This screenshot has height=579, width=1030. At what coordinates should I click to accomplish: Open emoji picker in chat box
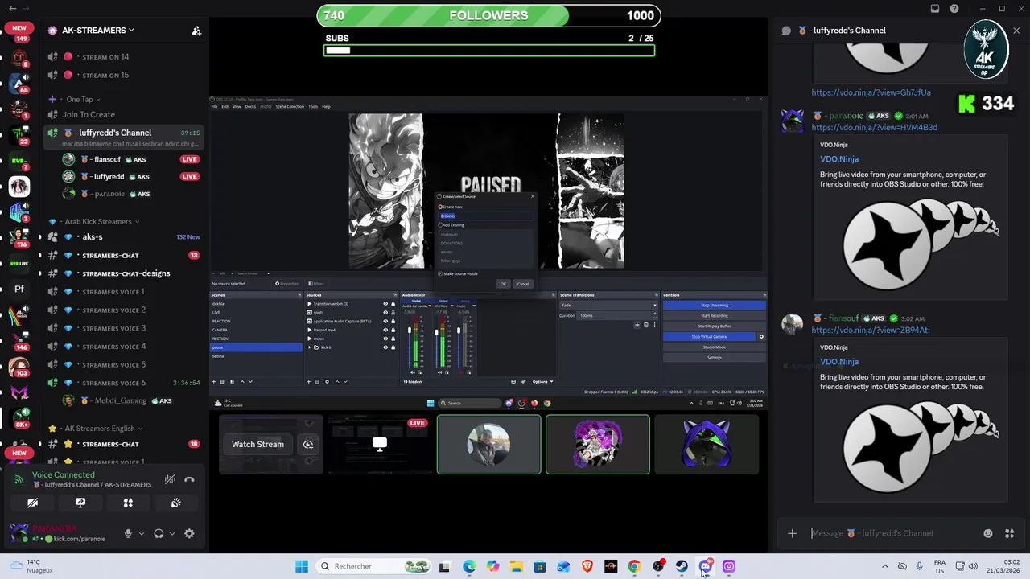click(988, 533)
